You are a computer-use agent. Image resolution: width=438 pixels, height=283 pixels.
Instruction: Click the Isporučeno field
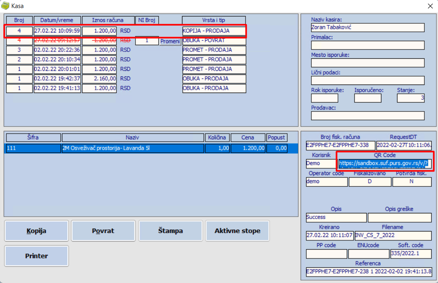tap(368, 98)
